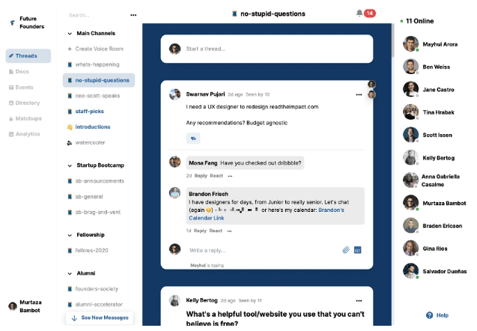Open three-dot options on Swarnav Pujari's thread
Viewport: 477px width, 331px height.
coord(359,94)
